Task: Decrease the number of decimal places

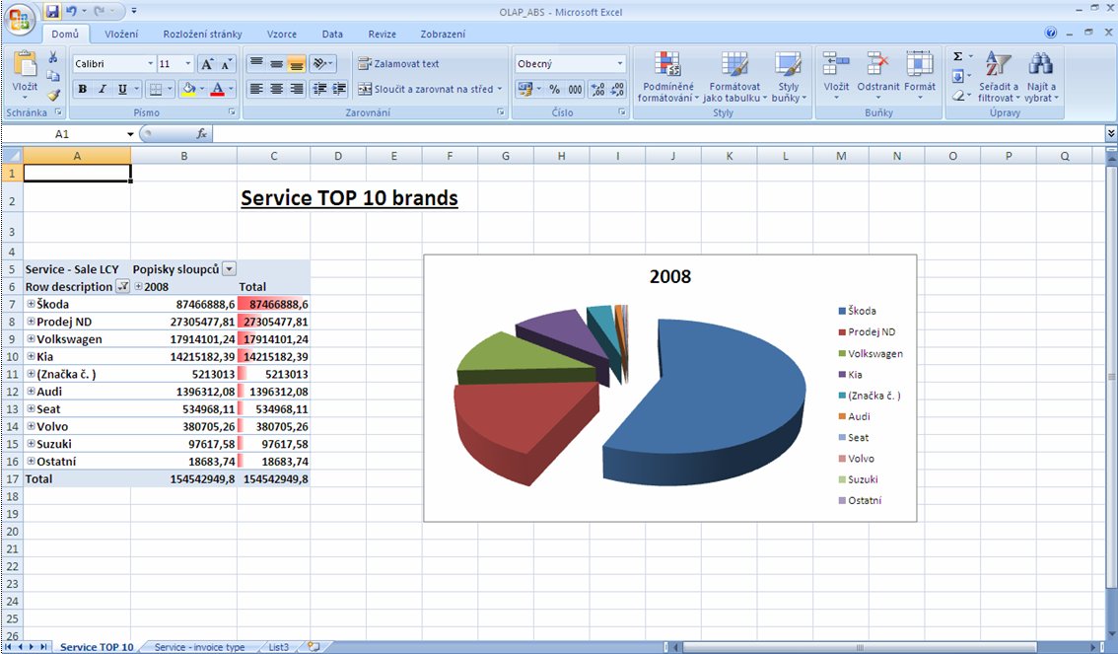Action: (x=617, y=89)
